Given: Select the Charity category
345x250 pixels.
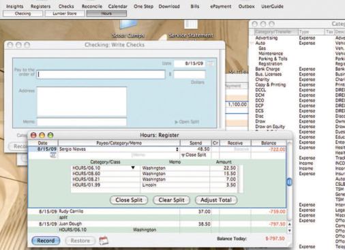Looking at the screenshot, I should (262, 80).
